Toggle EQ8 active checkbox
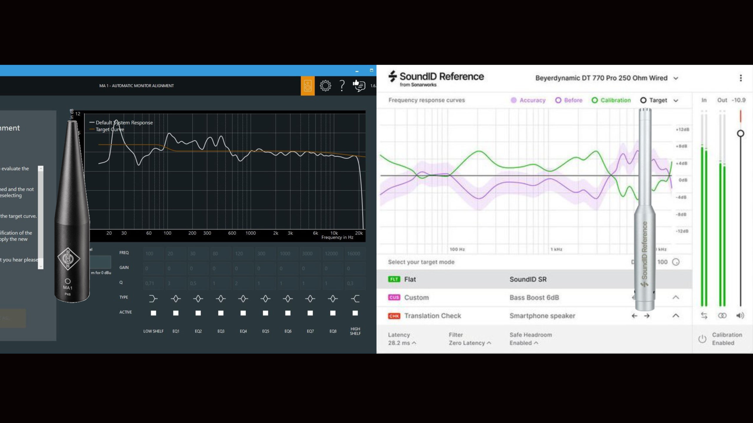 coord(333,313)
